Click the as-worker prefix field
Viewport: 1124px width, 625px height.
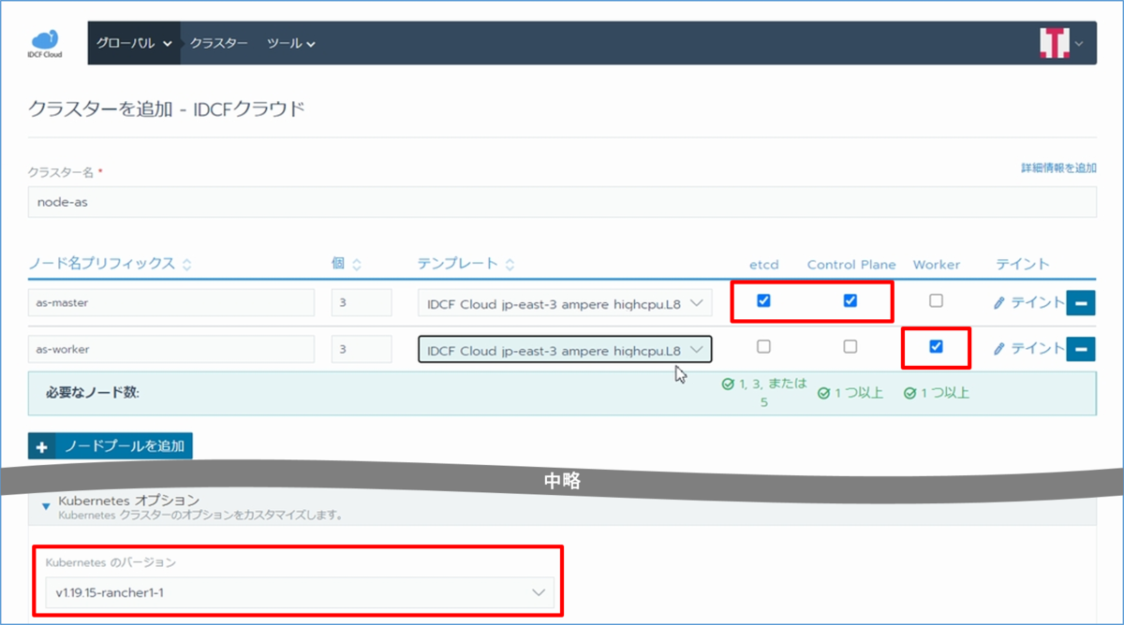click(x=171, y=349)
